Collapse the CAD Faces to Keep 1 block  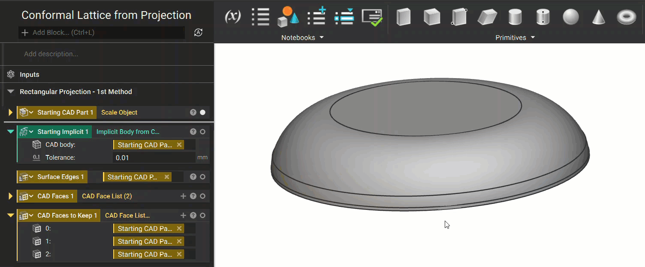pos(11,215)
